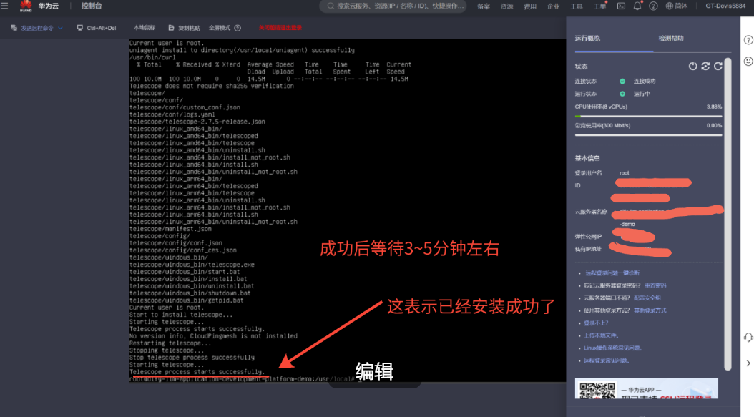
Task: Collapse side panel with right chevron arrow
Action: pyautogui.click(x=748, y=363)
